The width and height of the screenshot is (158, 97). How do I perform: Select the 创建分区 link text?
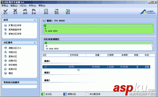(13, 61)
